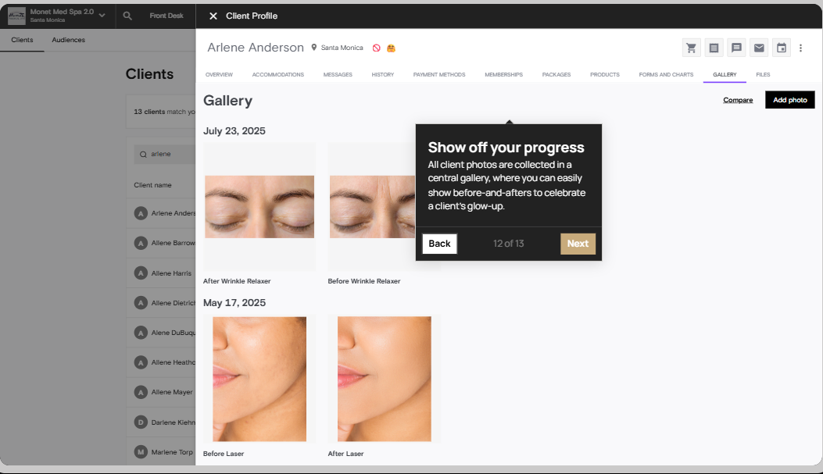Advance the tour with Next
Viewport: 823px width, 474px height.
pyautogui.click(x=578, y=244)
